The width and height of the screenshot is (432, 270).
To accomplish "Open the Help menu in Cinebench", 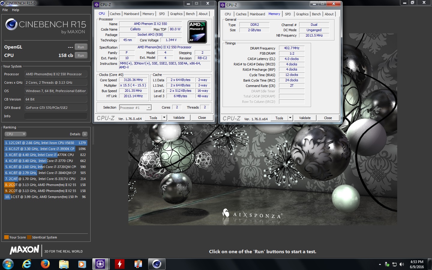I will 16,10.
